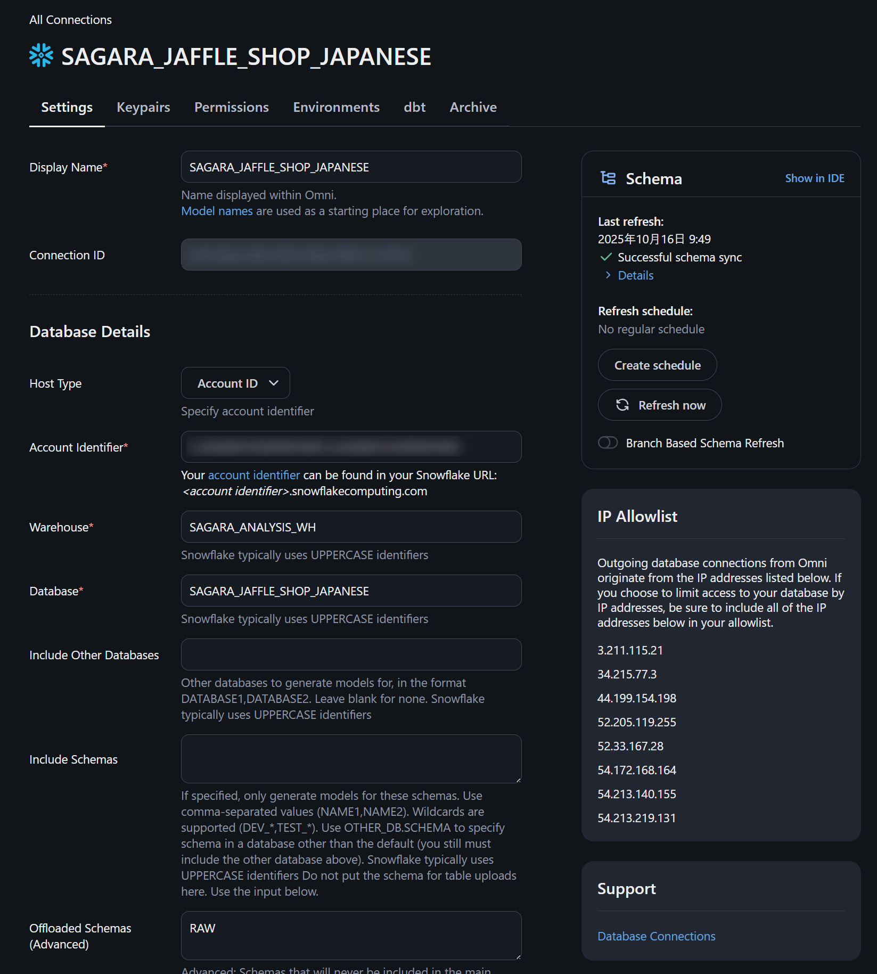Go back to All Connections
The width and height of the screenshot is (877, 974).
pos(71,20)
